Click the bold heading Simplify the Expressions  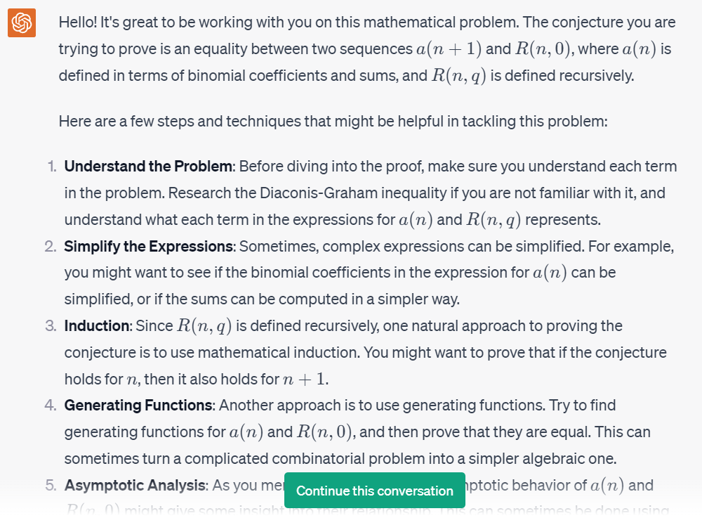[x=149, y=246]
